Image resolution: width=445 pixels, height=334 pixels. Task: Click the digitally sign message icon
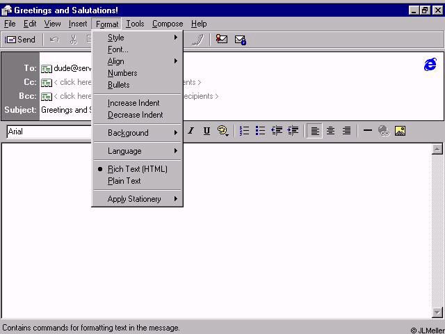coord(222,40)
